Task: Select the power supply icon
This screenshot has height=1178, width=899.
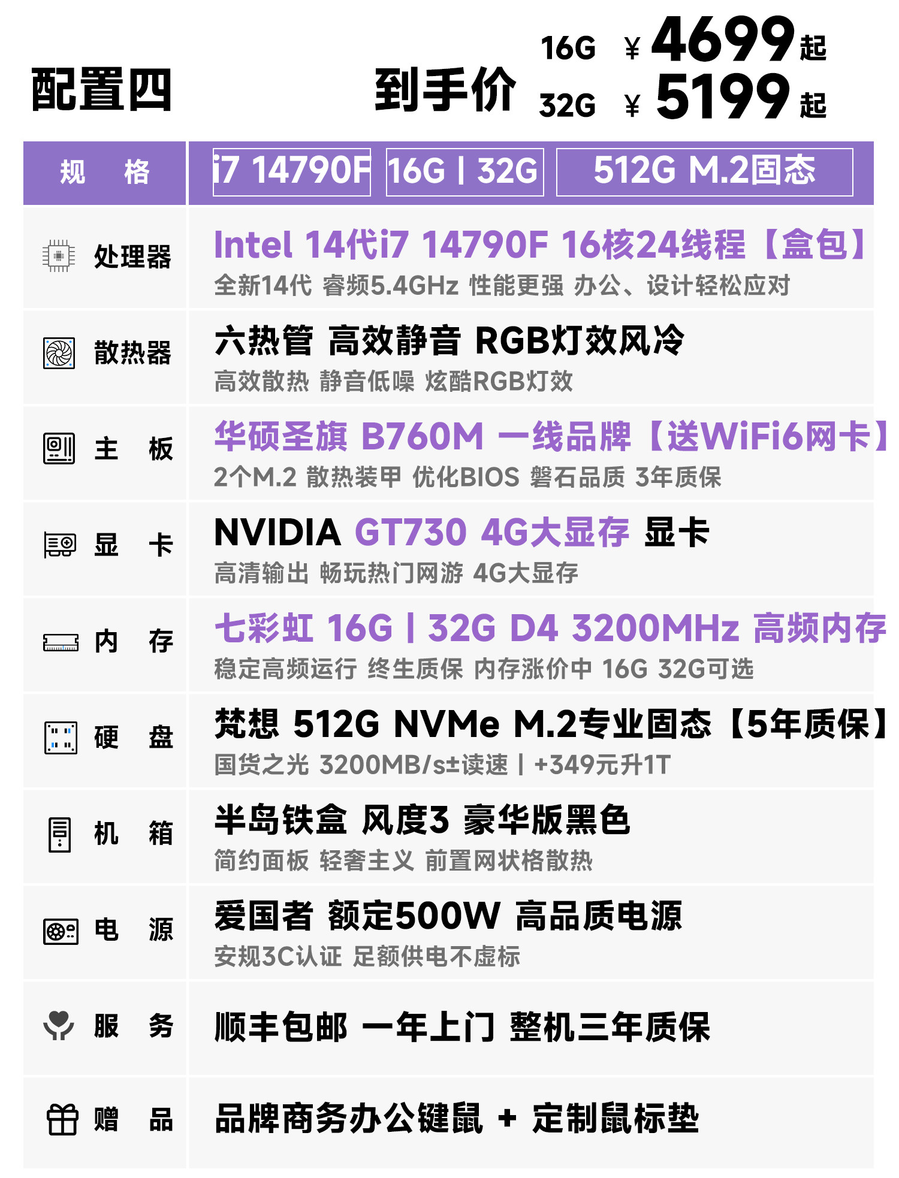Action: pyautogui.click(x=61, y=931)
